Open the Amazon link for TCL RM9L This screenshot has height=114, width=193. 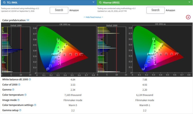pyautogui.click(x=74, y=10)
